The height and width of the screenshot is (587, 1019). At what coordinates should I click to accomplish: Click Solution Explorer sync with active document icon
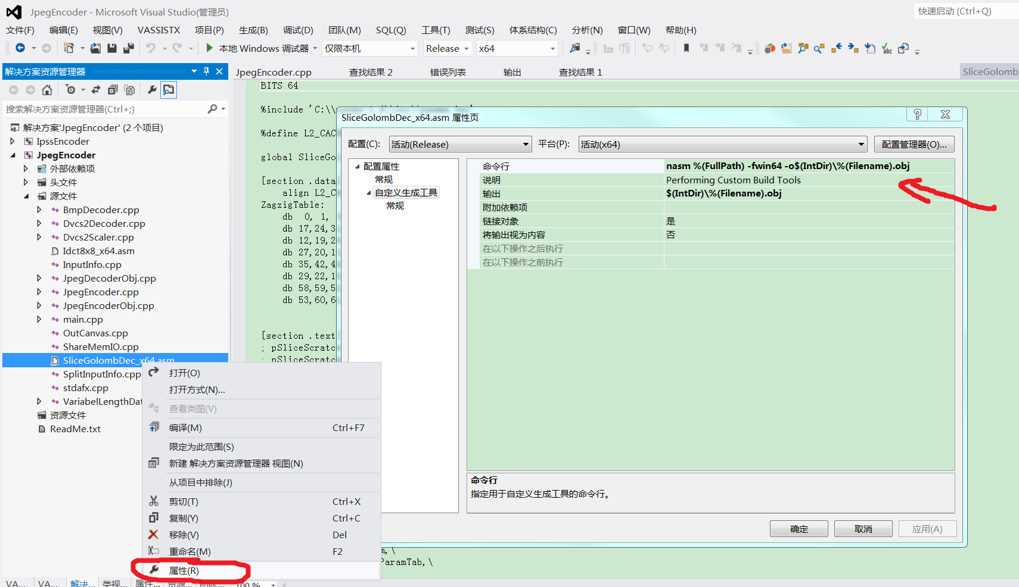pyautogui.click(x=95, y=90)
